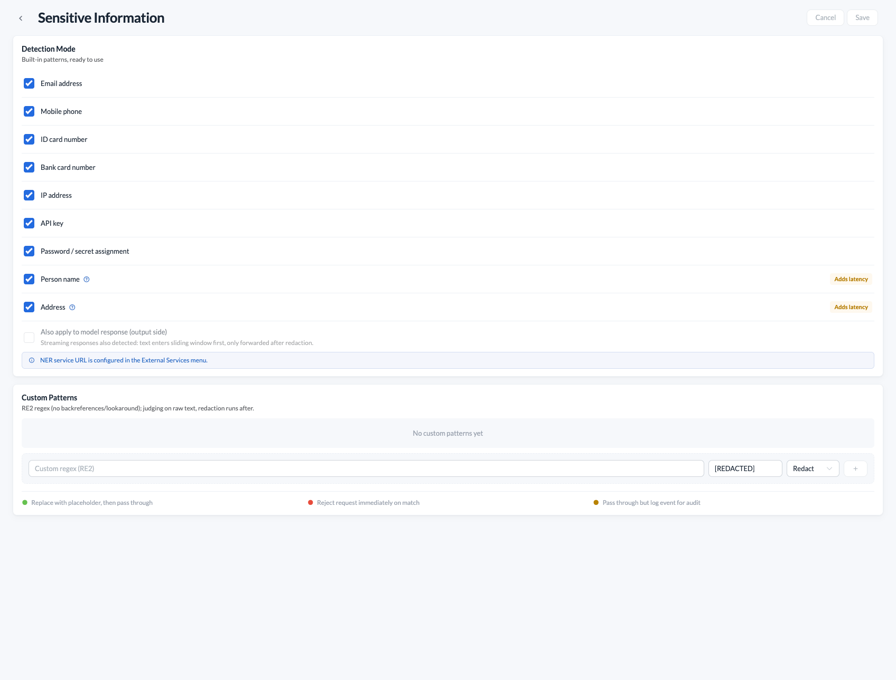
Task: Toggle the Bank card number checkbox
Action: tap(29, 167)
